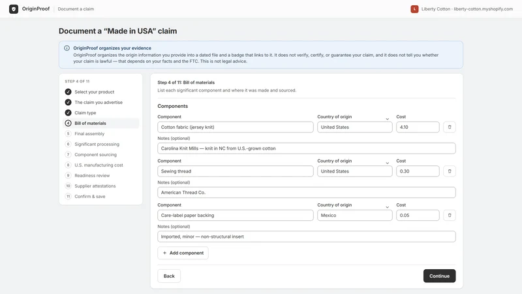Open the Component sourcing step
The image size is (522, 294).
[x=100, y=155]
